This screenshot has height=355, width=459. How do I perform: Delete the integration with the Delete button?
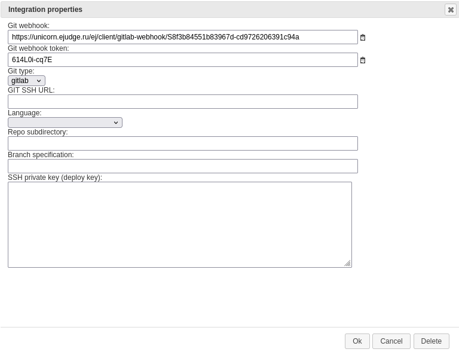click(x=431, y=341)
